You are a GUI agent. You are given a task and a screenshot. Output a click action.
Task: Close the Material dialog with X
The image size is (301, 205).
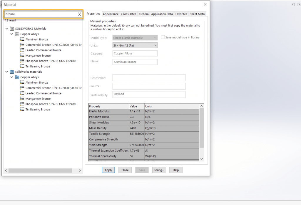tap(205, 4)
